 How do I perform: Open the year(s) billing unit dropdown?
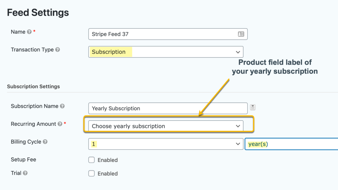coord(291,144)
